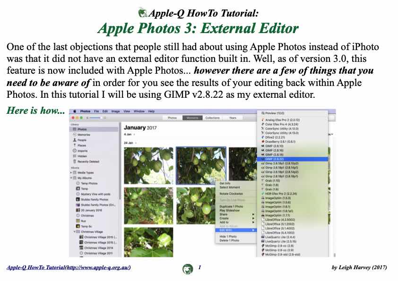Screen dimensions: 398x281
Task: Click the chevron next to 24 Jan
Action: tap(136, 143)
